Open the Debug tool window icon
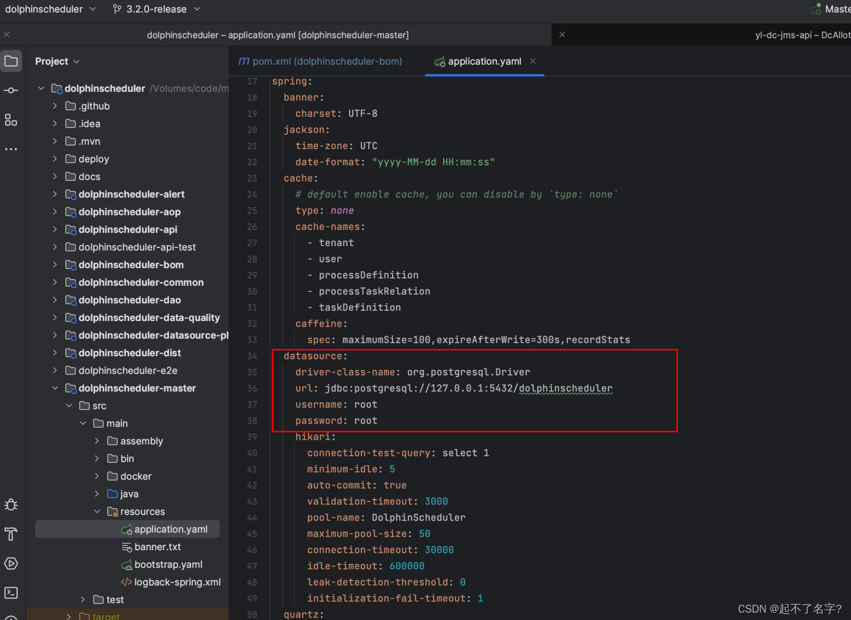 pyautogui.click(x=11, y=505)
